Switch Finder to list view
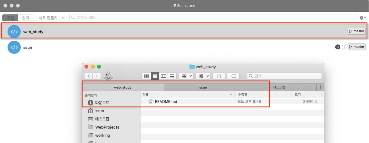 [x=155, y=76]
